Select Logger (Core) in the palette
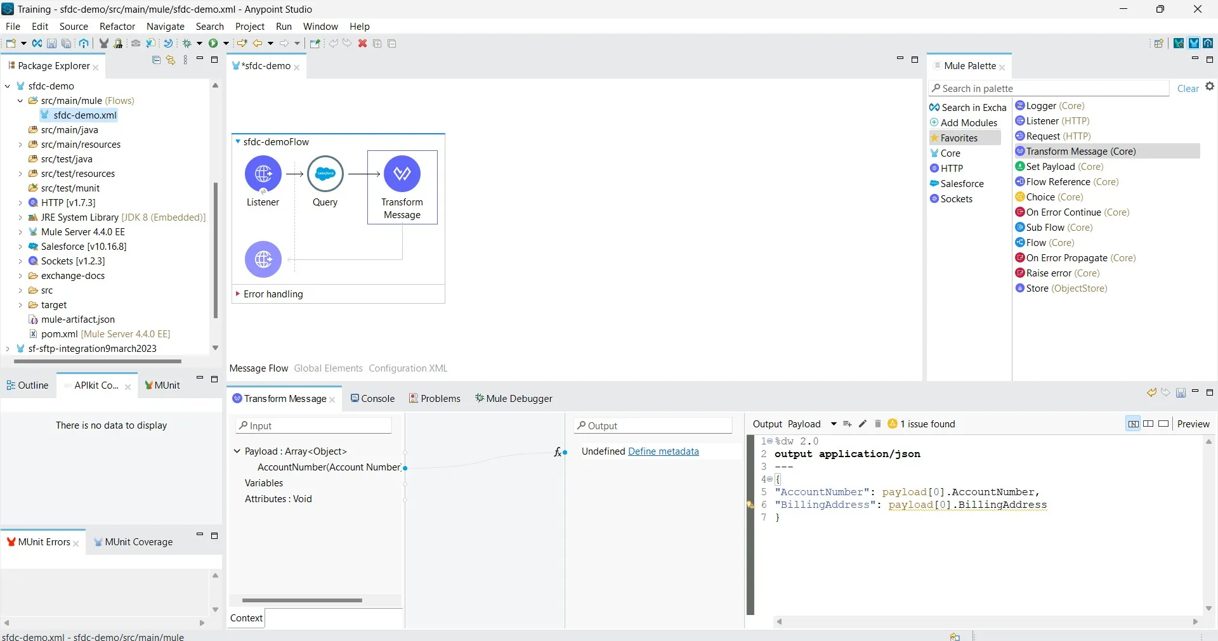This screenshot has height=641, width=1218. pyautogui.click(x=1051, y=106)
